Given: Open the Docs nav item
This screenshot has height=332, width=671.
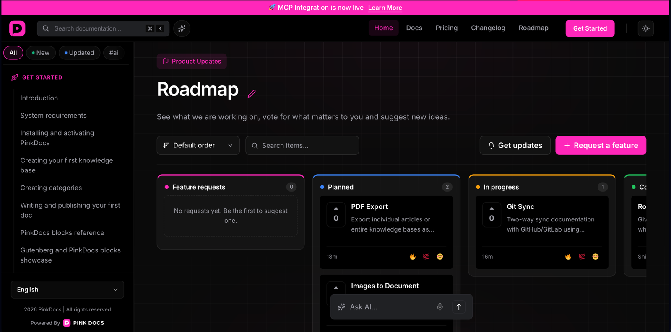Looking at the screenshot, I should tap(414, 28).
